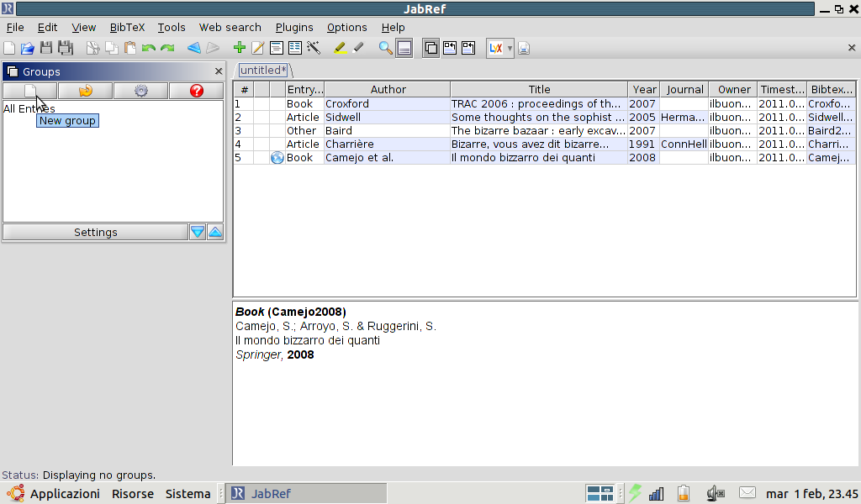
Task: Sort entries by the Owner column header
Action: click(x=733, y=89)
